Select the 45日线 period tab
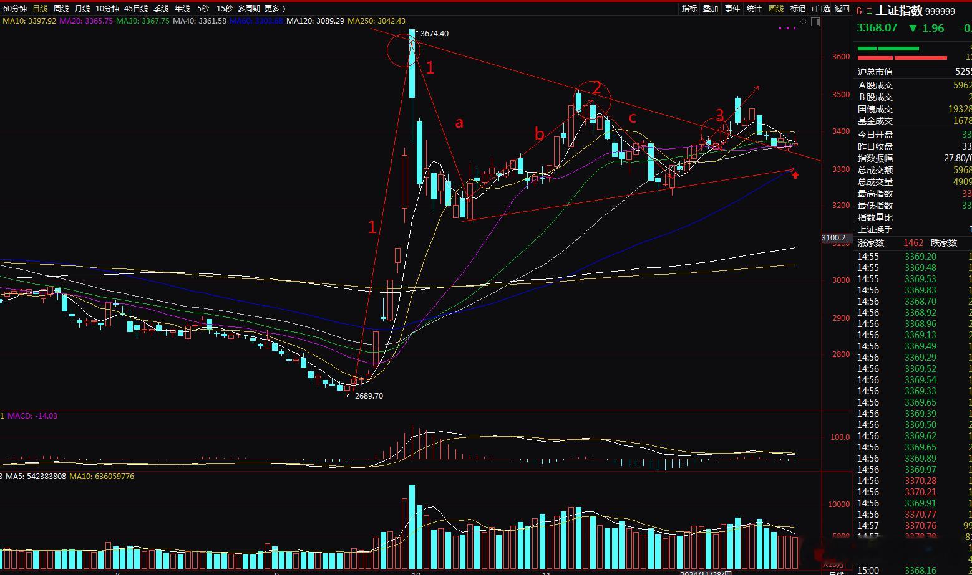Screen dimensions: 972x575 tap(136, 9)
